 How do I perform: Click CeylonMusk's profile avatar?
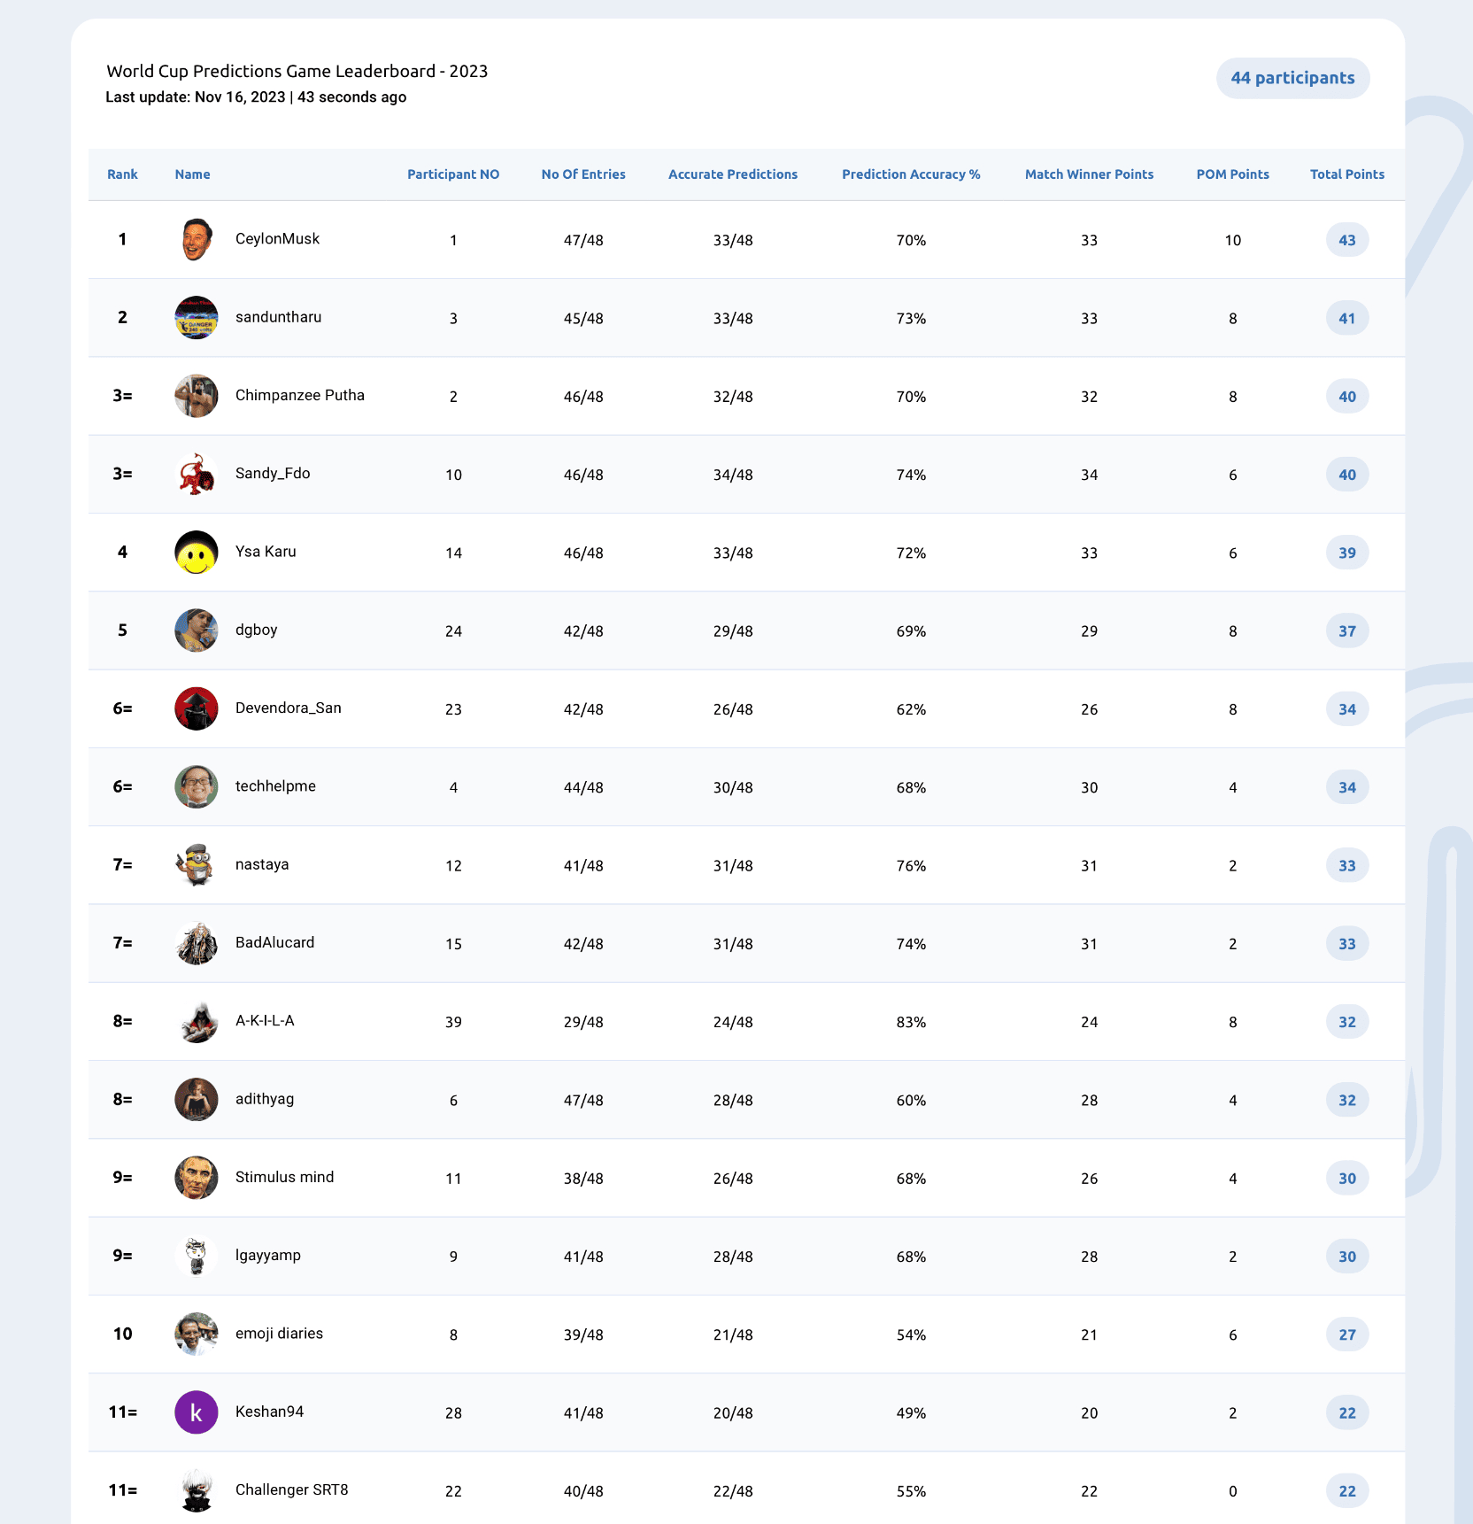point(197,240)
